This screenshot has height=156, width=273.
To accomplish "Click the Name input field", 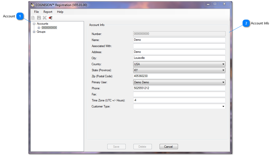I will click(x=179, y=40).
